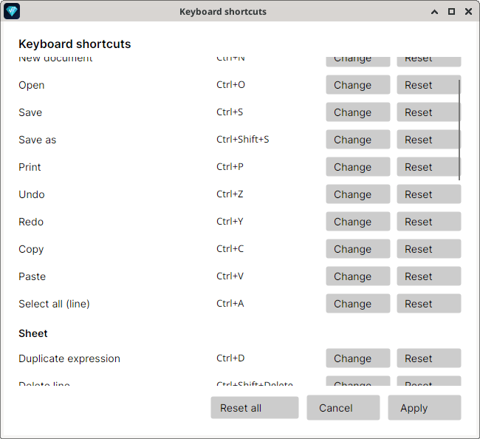The width and height of the screenshot is (480, 439).
Task: Click the Sheet section heading
Action: [33, 333]
